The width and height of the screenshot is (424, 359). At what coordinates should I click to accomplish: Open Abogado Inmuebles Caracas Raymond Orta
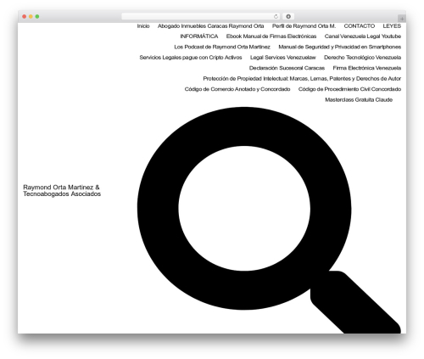[x=210, y=26]
